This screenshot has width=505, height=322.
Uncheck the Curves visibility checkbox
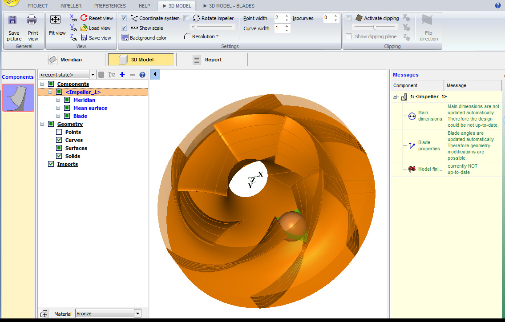coord(59,140)
